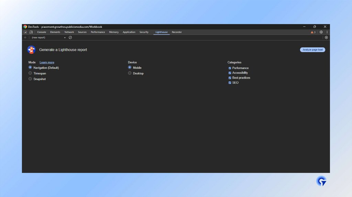Uncheck the SEO category
The width and height of the screenshot is (352, 197).
(x=230, y=83)
